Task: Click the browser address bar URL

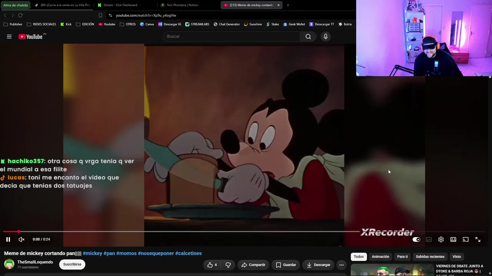Action: pos(146,15)
